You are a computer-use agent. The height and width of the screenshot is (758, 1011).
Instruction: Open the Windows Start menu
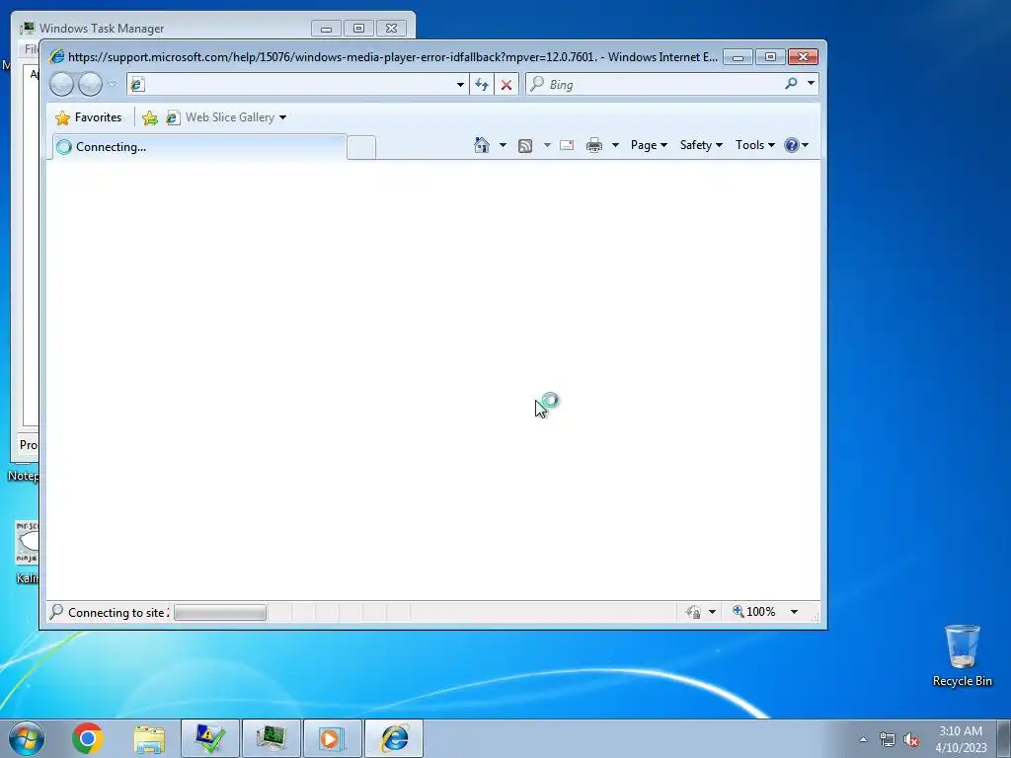tap(27, 738)
